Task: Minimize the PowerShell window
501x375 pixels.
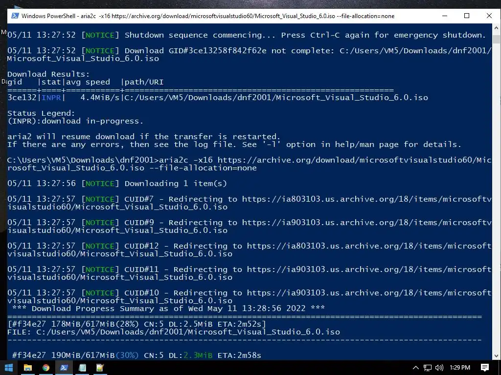Action: (444, 16)
